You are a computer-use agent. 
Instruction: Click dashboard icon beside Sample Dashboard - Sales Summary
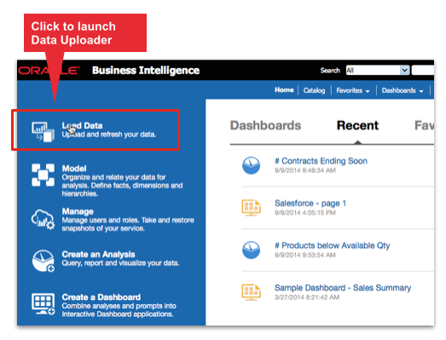tap(251, 292)
